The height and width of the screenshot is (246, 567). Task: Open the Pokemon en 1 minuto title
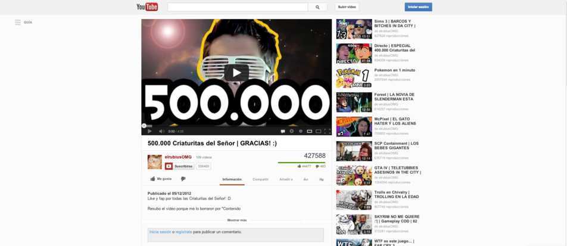[x=394, y=70]
